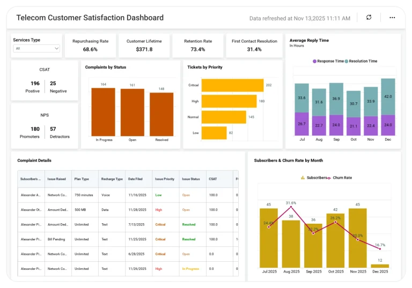Click the 7/13/2025 date cell
Viewport: 412px width, 288px height.
click(139, 224)
